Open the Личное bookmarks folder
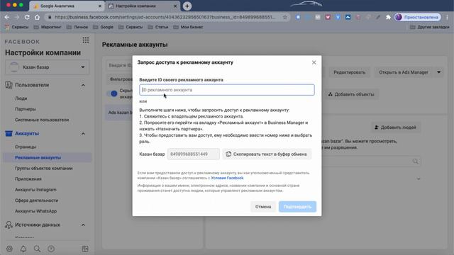 (77, 27)
